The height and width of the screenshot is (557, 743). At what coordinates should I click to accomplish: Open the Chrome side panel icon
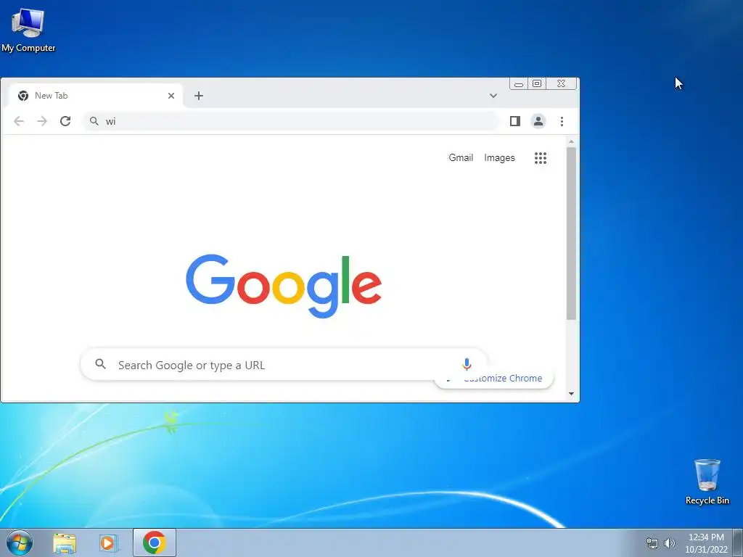click(x=515, y=121)
